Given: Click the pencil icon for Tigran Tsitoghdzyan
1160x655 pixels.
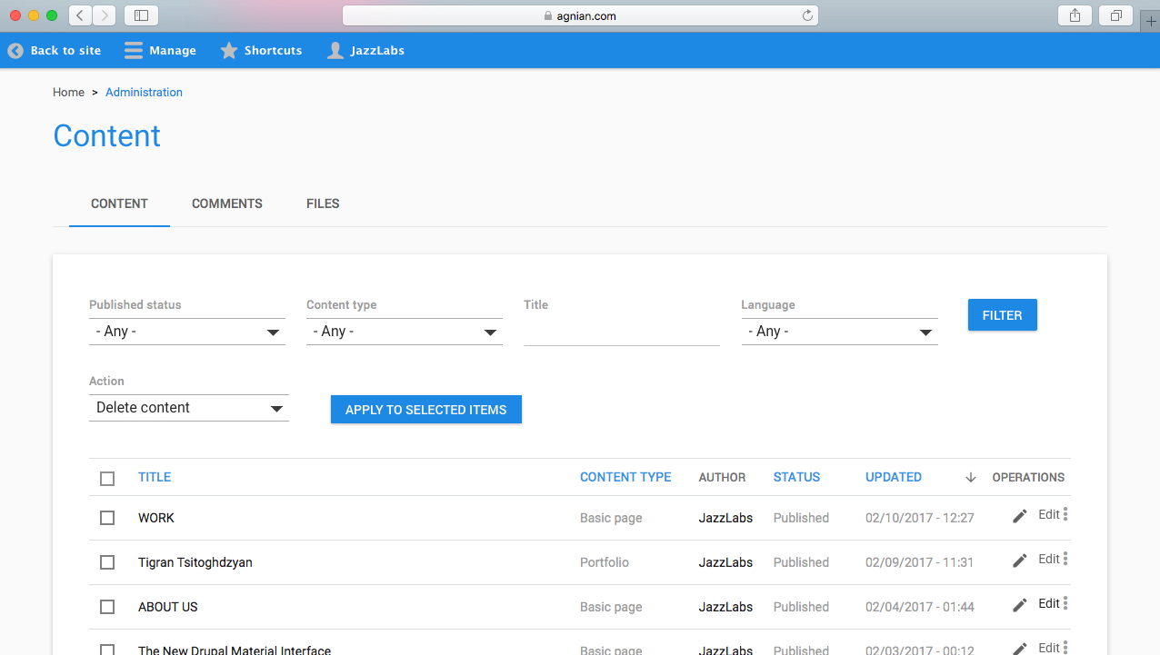Looking at the screenshot, I should (1019, 559).
